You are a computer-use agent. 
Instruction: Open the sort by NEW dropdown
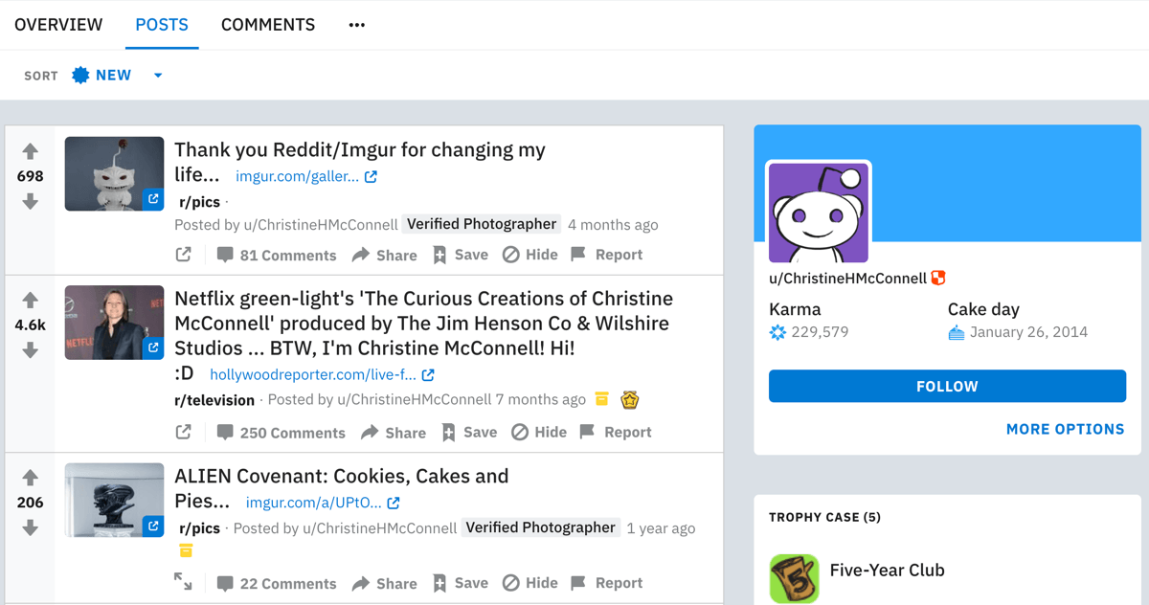pos(117,76)
